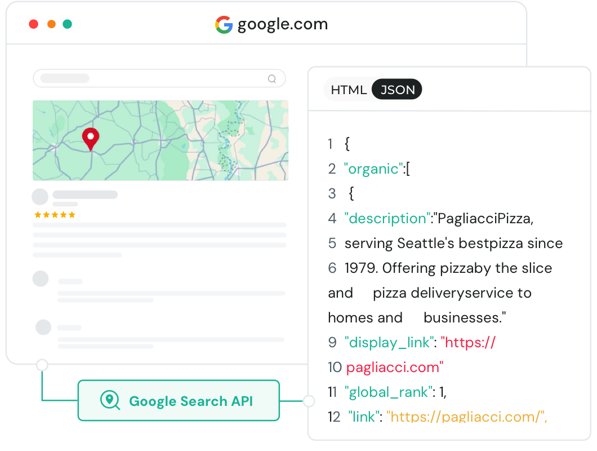Click the Google Search API button
This screenshot has width=597, height=451.
(179, 400)
